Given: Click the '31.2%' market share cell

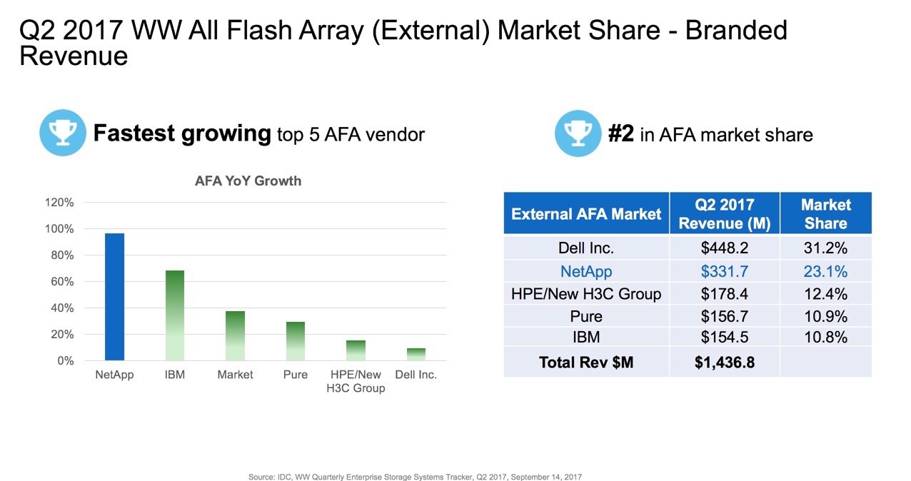Looking at the screenshot, I should point(826,248).
